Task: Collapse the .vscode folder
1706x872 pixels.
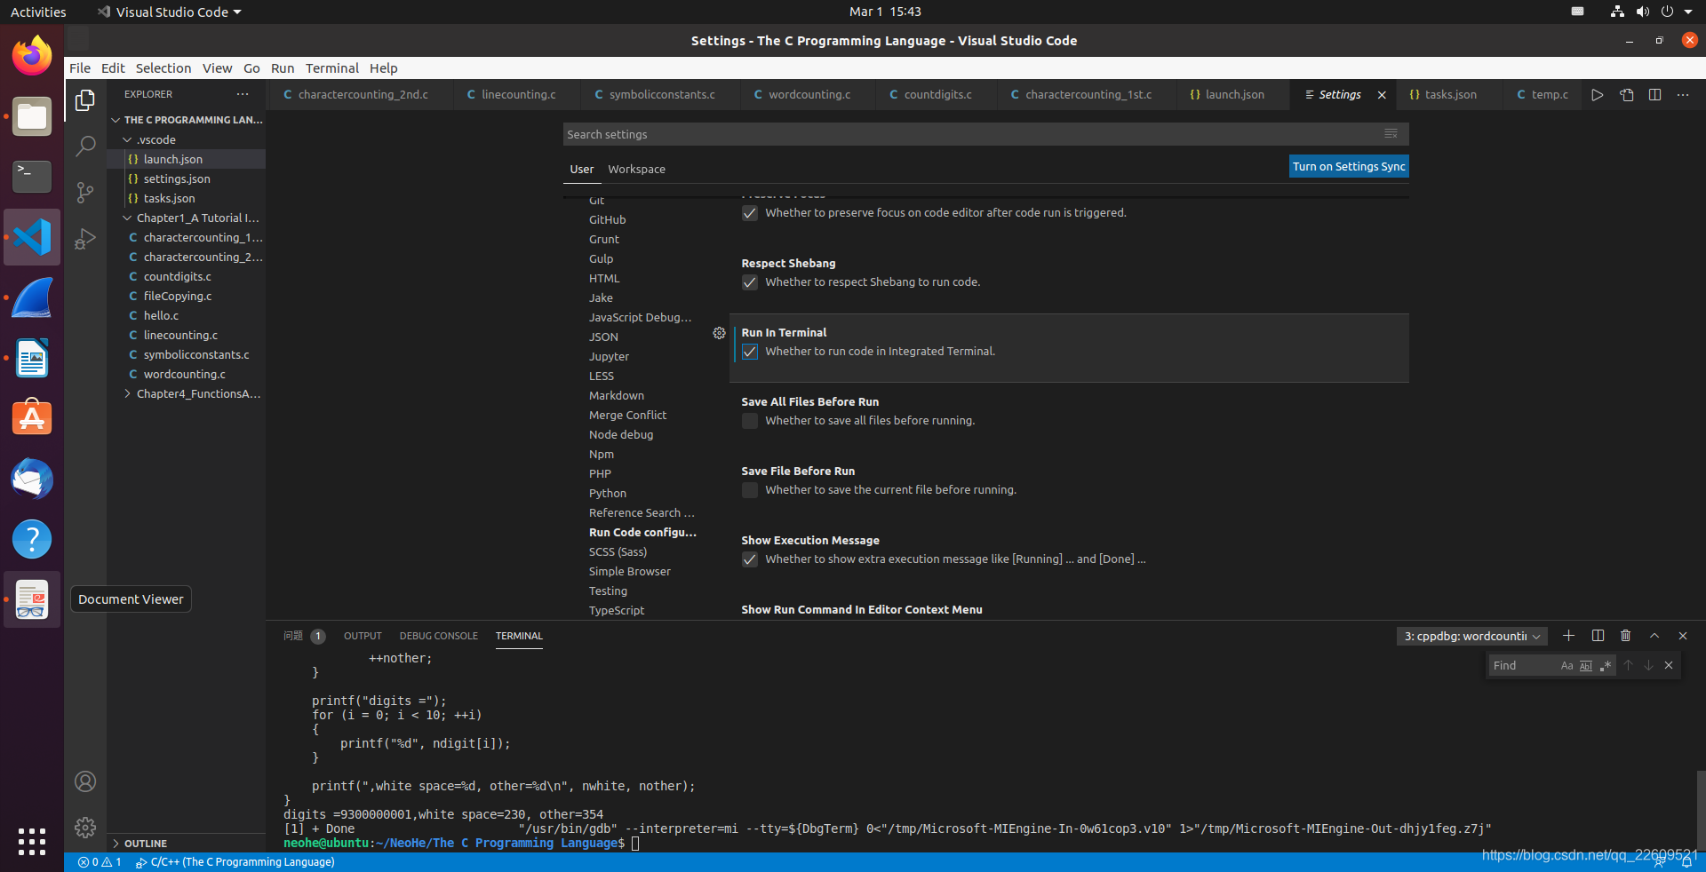Action: (127, 139)
